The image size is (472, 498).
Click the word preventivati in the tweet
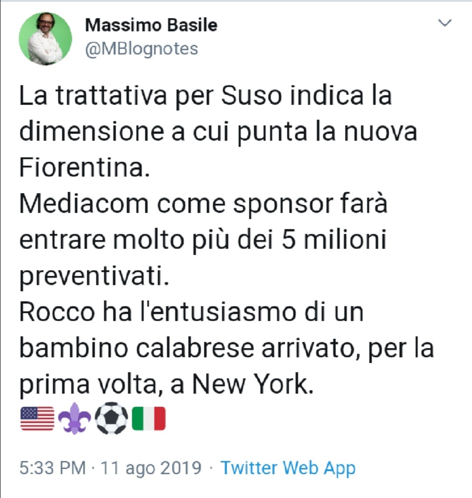[x=94, y=277]
